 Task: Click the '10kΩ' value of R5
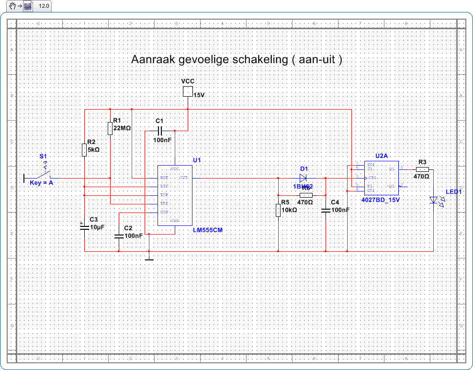tap(289, 210)
